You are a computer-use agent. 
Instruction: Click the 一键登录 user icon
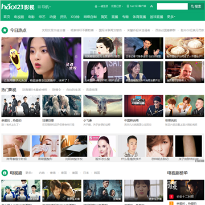(x=96, y=6)
